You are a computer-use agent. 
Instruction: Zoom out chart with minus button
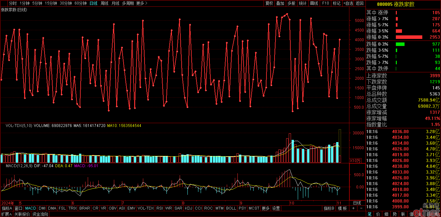(361, 208)
